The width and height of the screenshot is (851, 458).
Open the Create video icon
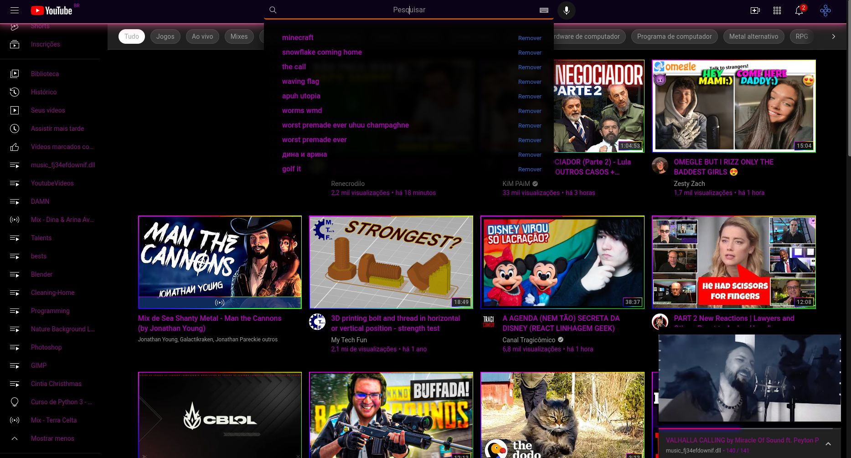click(755, 10)
